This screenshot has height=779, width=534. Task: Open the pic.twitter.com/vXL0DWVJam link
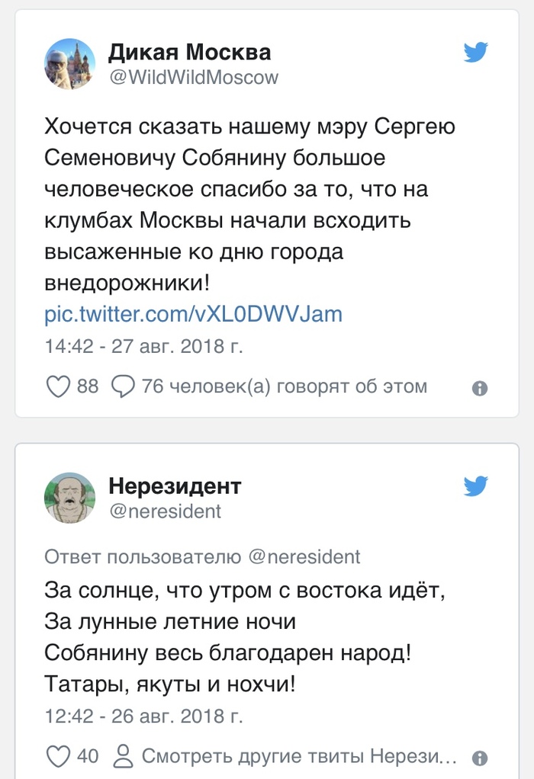click(x=193, y=313)
